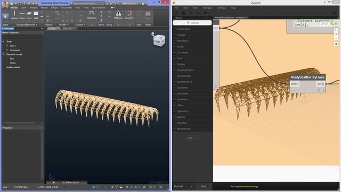Select Bars in Object Inspector tree
This screenshot has width=341, height=192.
(12, 59)
